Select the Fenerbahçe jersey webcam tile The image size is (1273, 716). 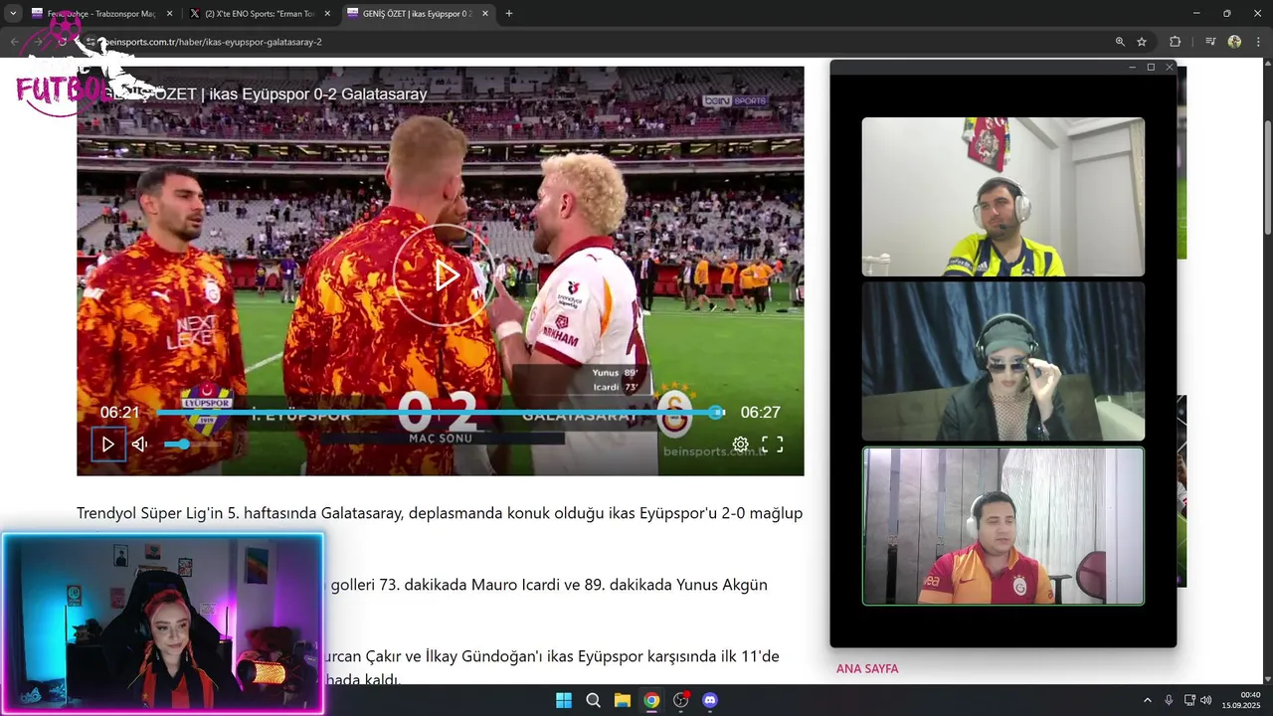[x=1002, y=197]
